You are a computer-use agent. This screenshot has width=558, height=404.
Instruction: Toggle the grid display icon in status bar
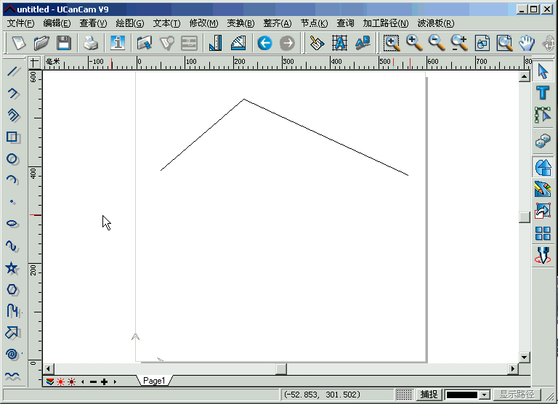[x=404, y=395]
